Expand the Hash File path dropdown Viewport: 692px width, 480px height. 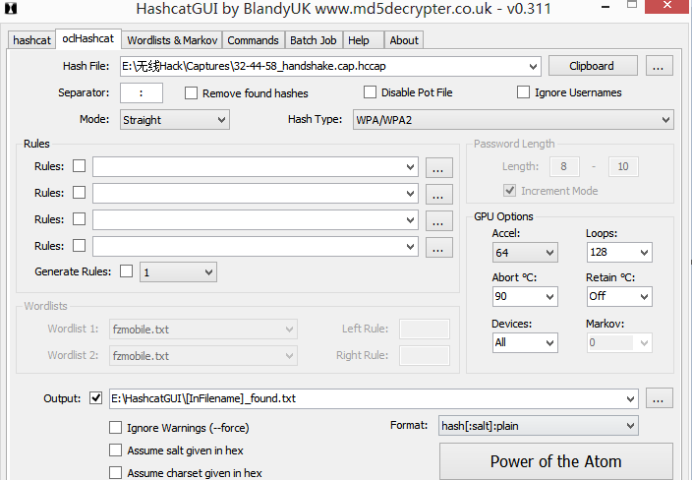point(533,67)
